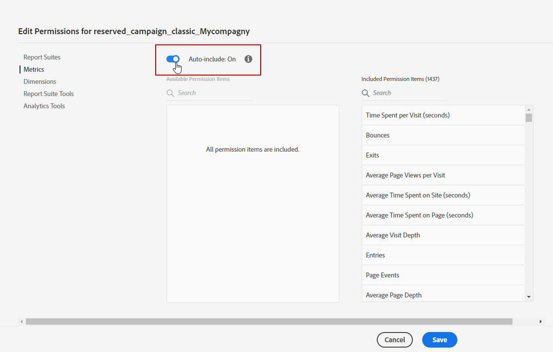Click the Auto-include info icon

248,59
